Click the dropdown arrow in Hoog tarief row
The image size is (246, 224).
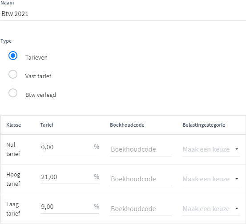237,179
